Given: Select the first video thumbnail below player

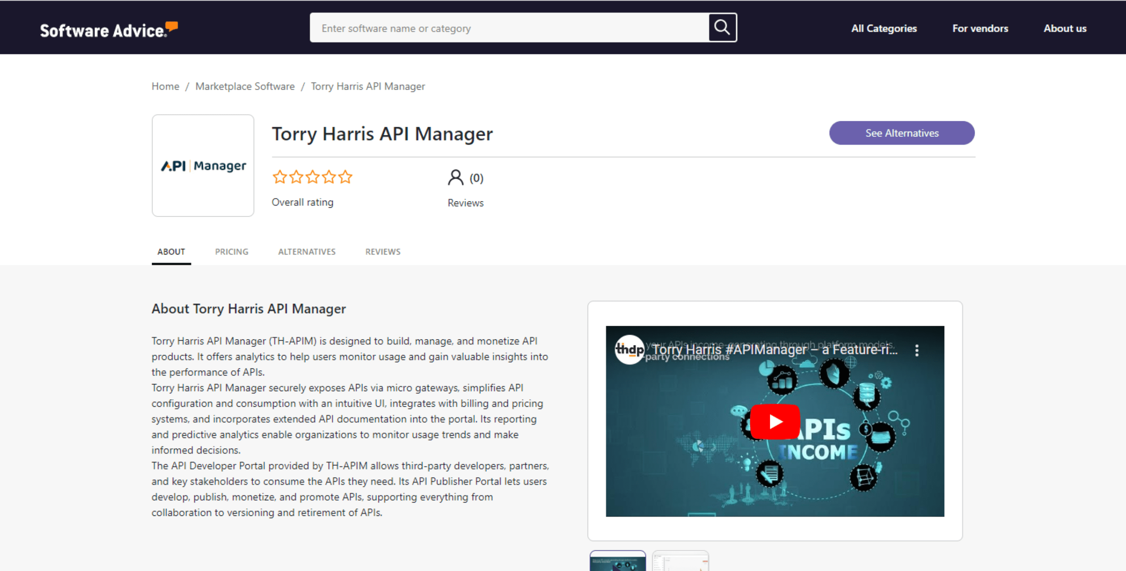Looking at the screenshot, I should (617, 560).
